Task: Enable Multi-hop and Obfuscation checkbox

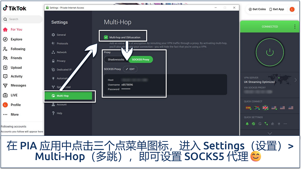Action: click(x=106, y=37)
